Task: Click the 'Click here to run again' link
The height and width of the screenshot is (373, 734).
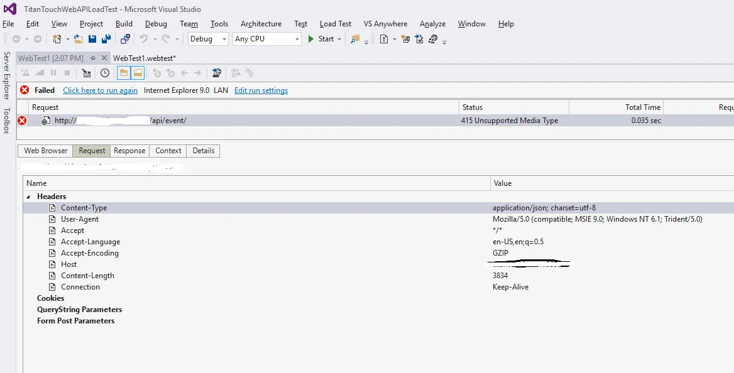Action: pyautogui.click(x=100, y=90)
